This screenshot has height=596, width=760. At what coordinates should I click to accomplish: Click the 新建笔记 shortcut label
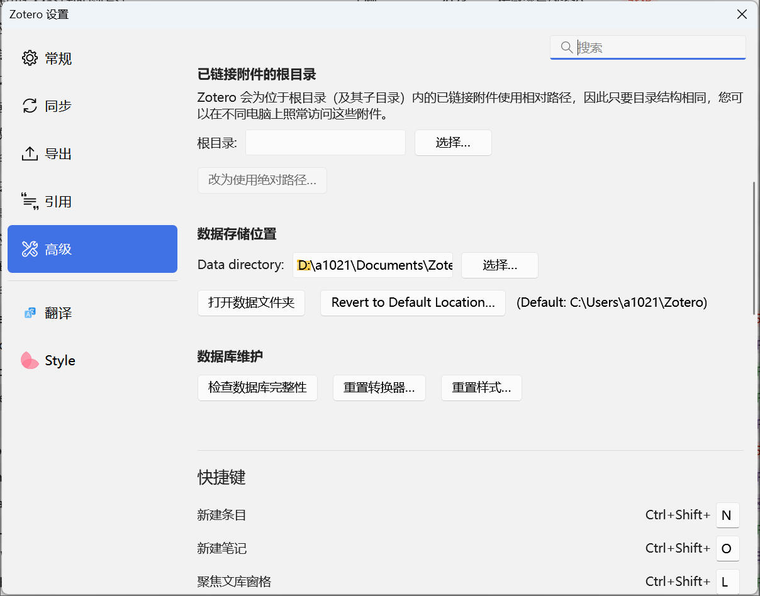coord(221,548)
